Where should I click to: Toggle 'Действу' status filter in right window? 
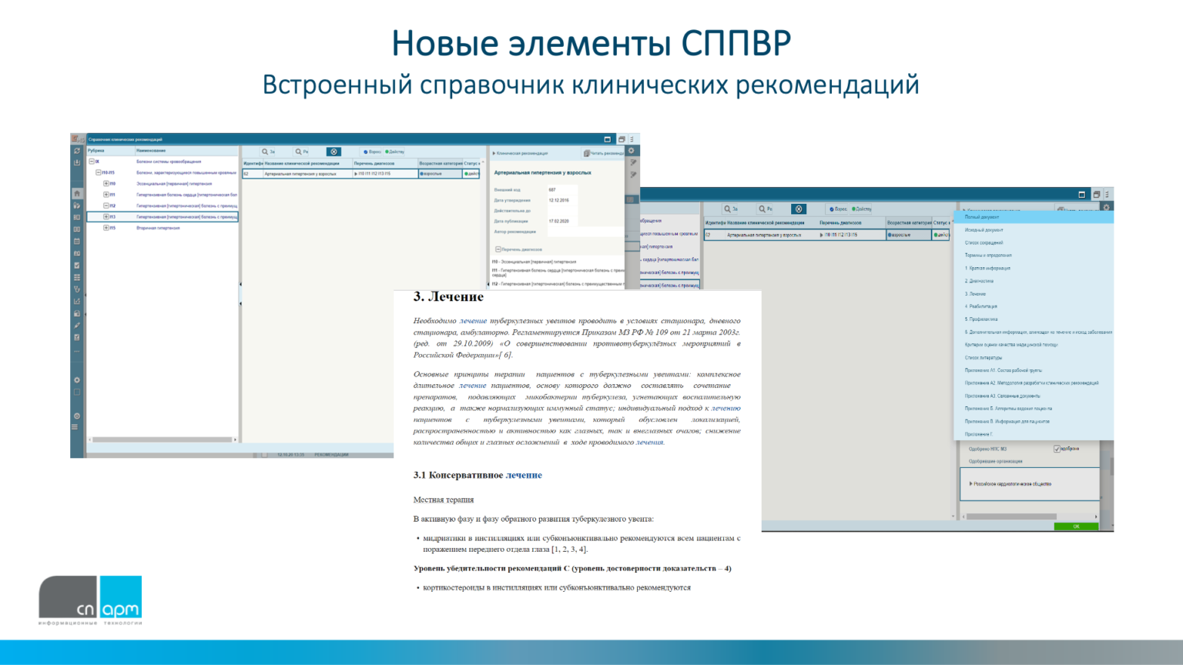click(x=860, y=209)
